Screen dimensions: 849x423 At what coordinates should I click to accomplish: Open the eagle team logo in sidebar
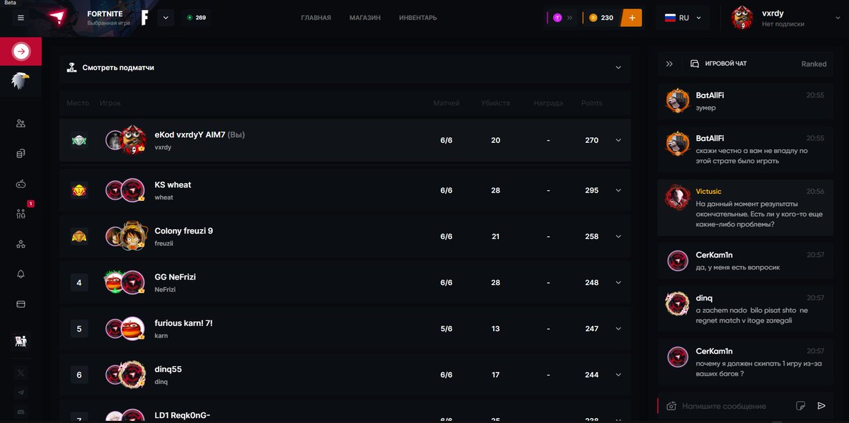click(21, 81)
